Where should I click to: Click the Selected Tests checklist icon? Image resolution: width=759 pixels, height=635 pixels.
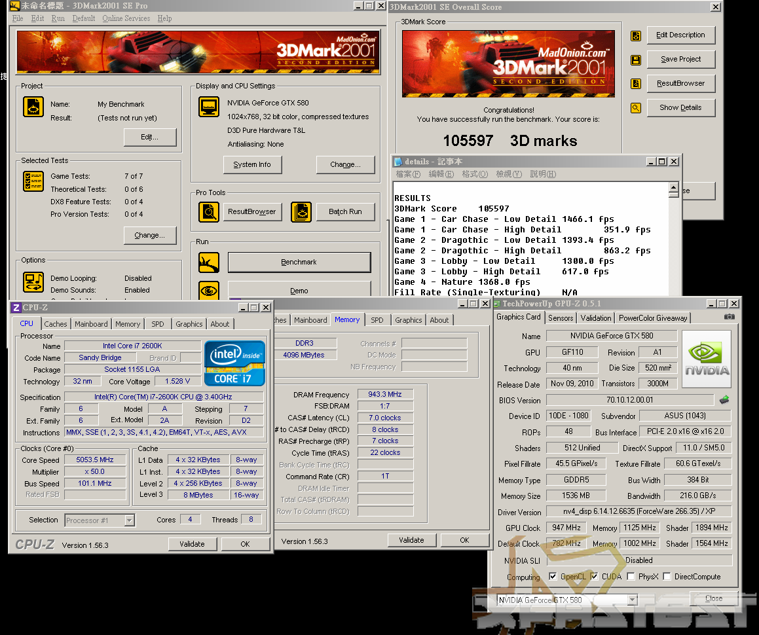(33, 181)
